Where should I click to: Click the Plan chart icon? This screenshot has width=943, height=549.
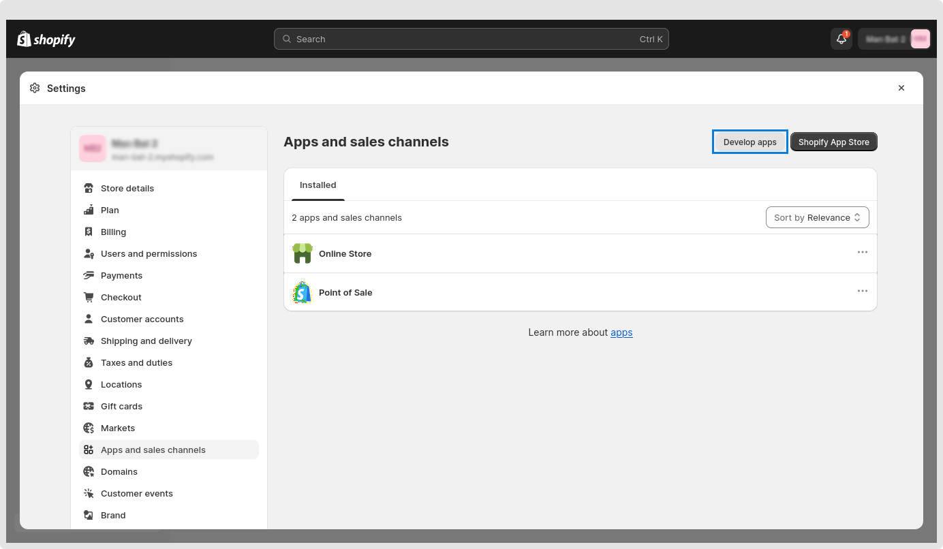pyautogui.click(x=89, y=210)
